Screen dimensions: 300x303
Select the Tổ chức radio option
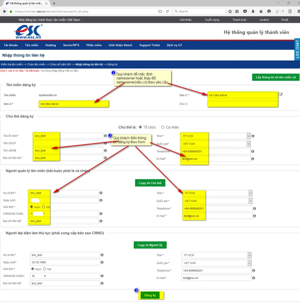[140, 127]
